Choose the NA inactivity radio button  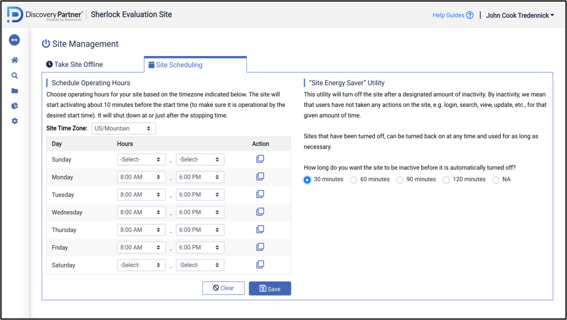(496, 180)
